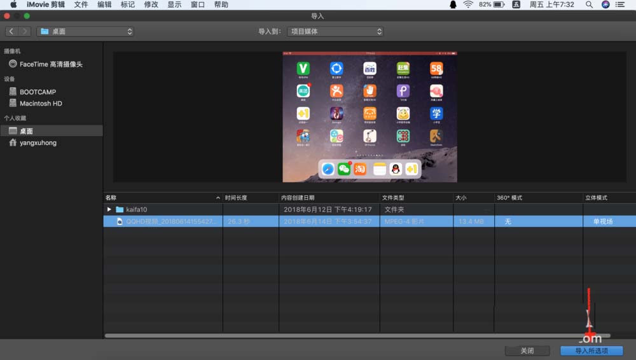Click the MPEG-4 影片 type cell
636x360 pixels.
point(404,221)
